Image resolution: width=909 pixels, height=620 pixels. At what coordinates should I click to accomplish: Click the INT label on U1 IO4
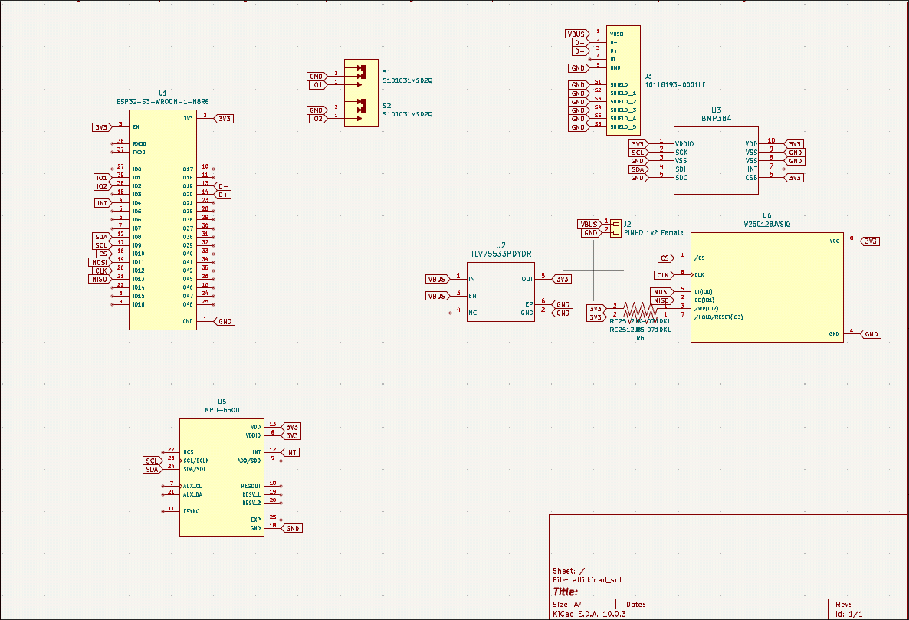click(x=102, y=203)
